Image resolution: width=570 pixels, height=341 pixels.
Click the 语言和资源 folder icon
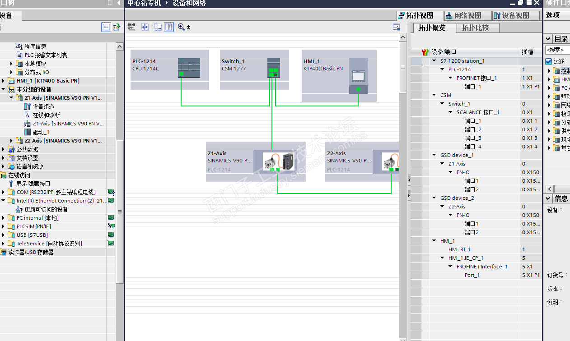tap(11, 166)
